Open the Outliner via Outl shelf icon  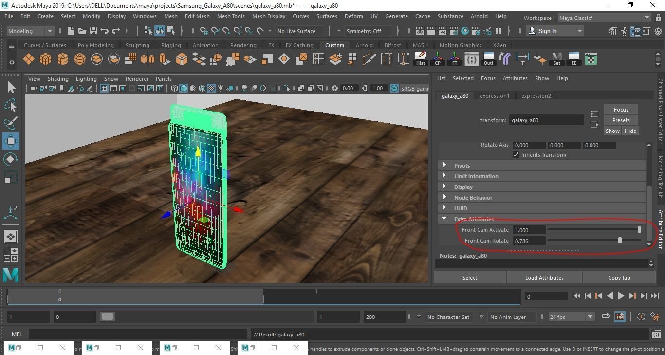click(x=488, y=59)
